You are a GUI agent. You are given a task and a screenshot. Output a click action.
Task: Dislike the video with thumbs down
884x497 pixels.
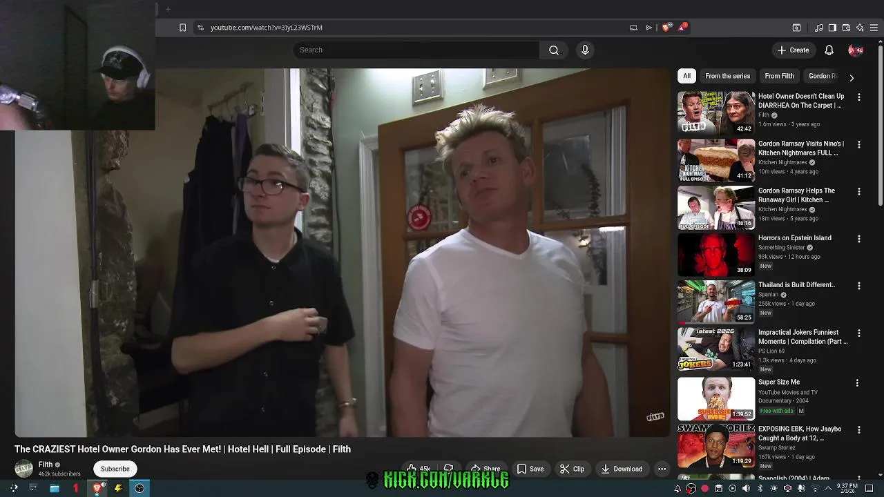pyautogui.click(x=448, y=469)
